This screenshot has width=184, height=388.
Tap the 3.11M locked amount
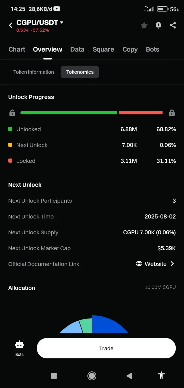(129, 161)
